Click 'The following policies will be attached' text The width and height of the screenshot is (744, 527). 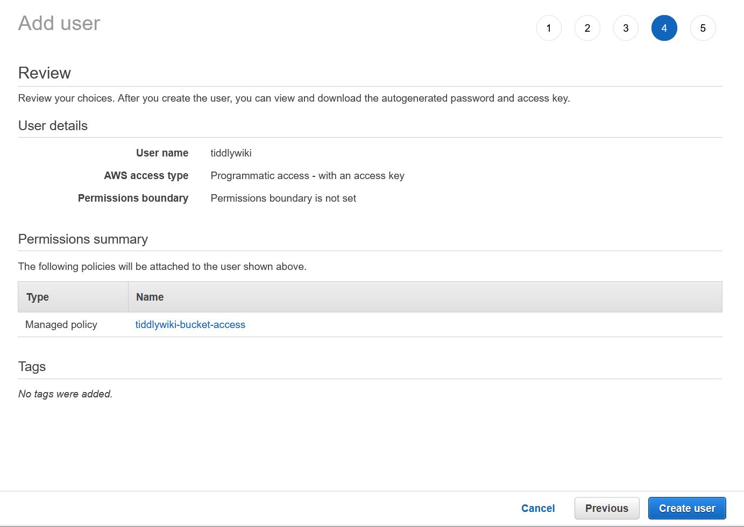pyautogui.click(x=162, y=267)
